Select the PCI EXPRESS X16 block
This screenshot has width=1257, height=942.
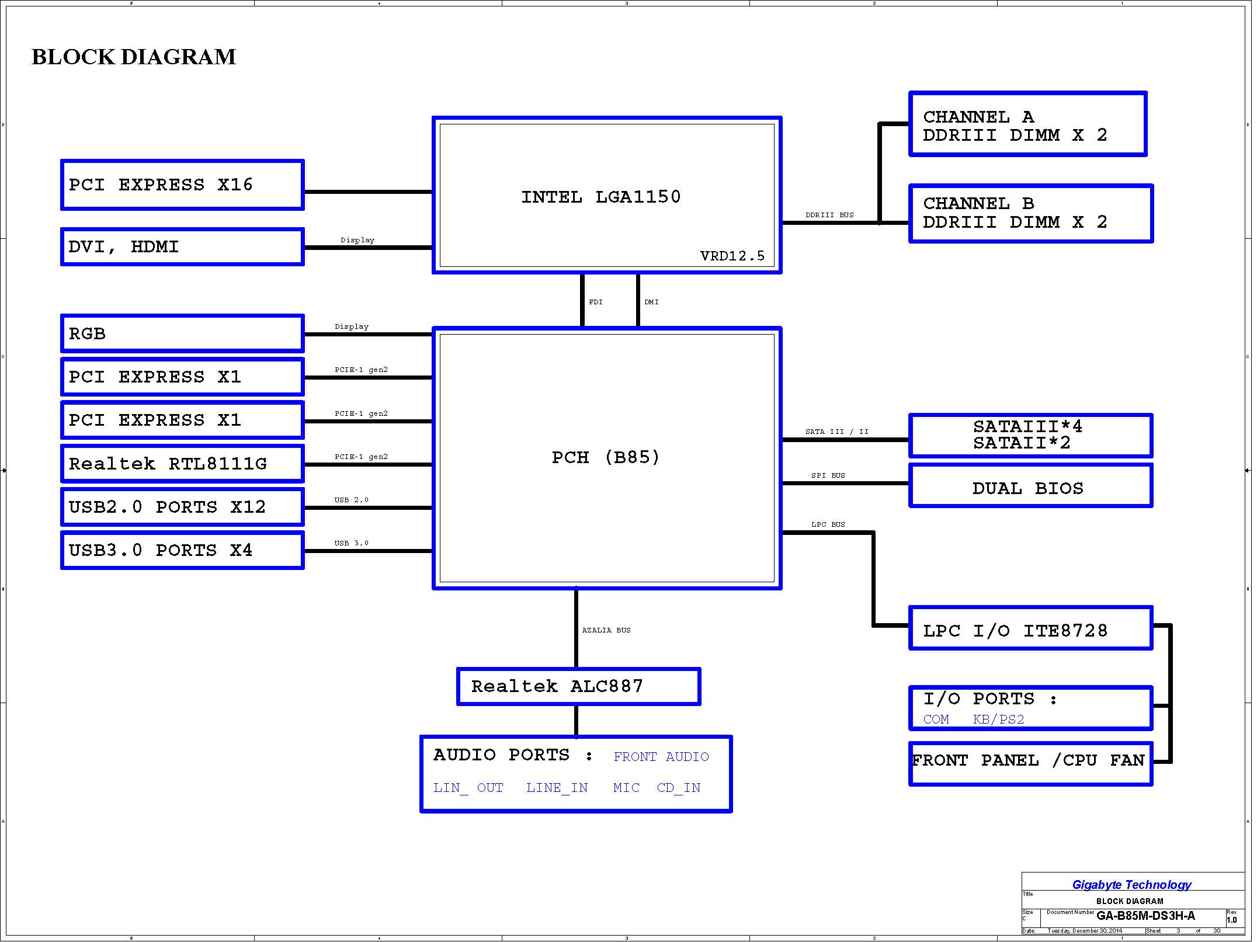point(182,185)
